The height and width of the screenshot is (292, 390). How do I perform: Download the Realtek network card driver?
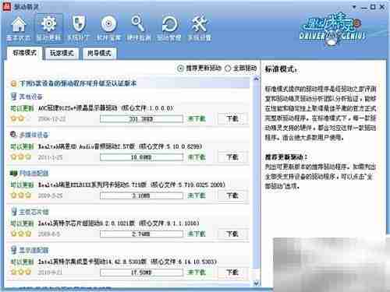coord(232,195)
